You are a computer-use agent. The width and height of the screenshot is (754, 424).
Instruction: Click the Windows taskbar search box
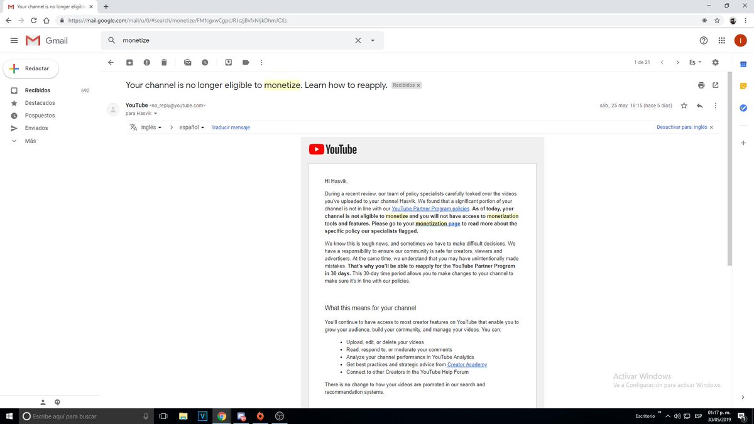pyautogui.click(x=86, y=416)
